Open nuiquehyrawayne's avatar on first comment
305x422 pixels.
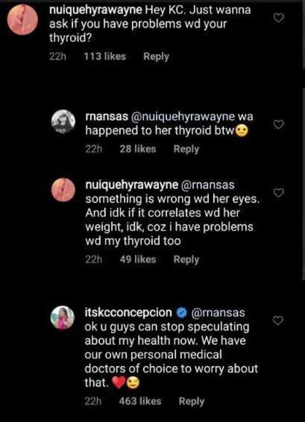[23, 20]
